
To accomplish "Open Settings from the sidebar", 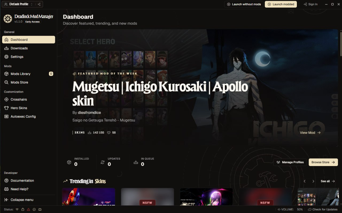I will pos(29,57).
